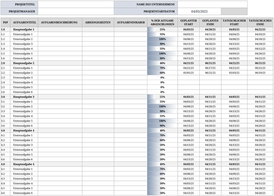Click Unteraufgabe 4 in row 3.4
Viewport: 274px width, 196px height.
24,116
